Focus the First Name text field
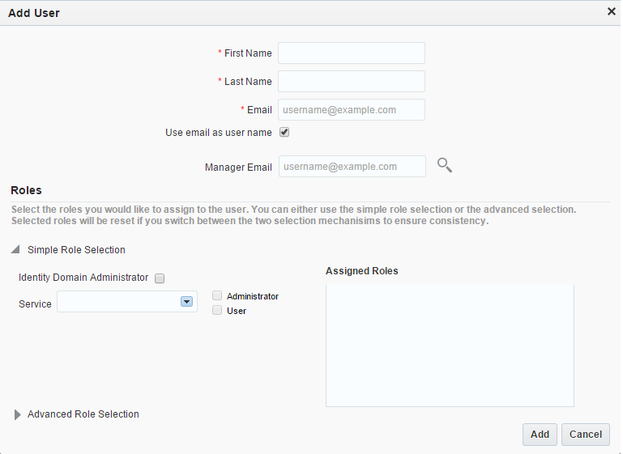Screen dimensions: 623x454 (351, 53)
